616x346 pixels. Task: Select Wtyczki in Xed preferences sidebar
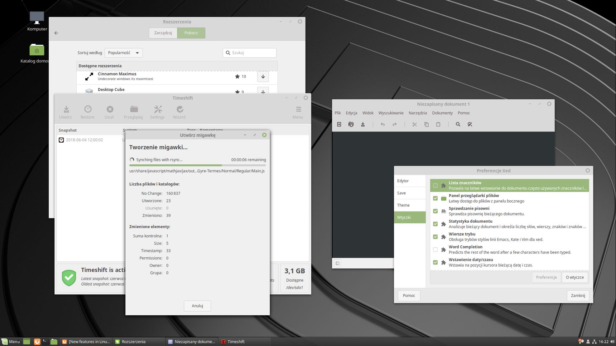[410, 217]
